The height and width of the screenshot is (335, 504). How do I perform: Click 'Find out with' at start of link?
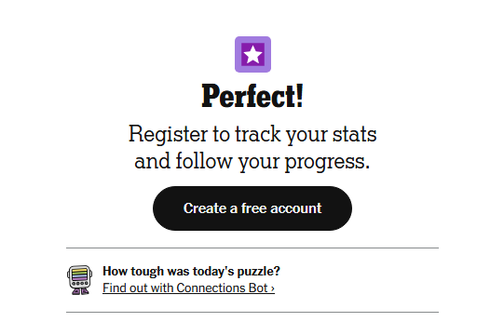[138, 288]
